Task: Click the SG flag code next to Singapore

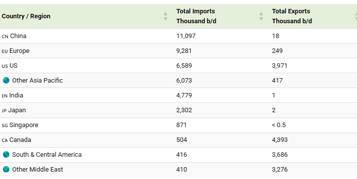Action: [4, 126]
